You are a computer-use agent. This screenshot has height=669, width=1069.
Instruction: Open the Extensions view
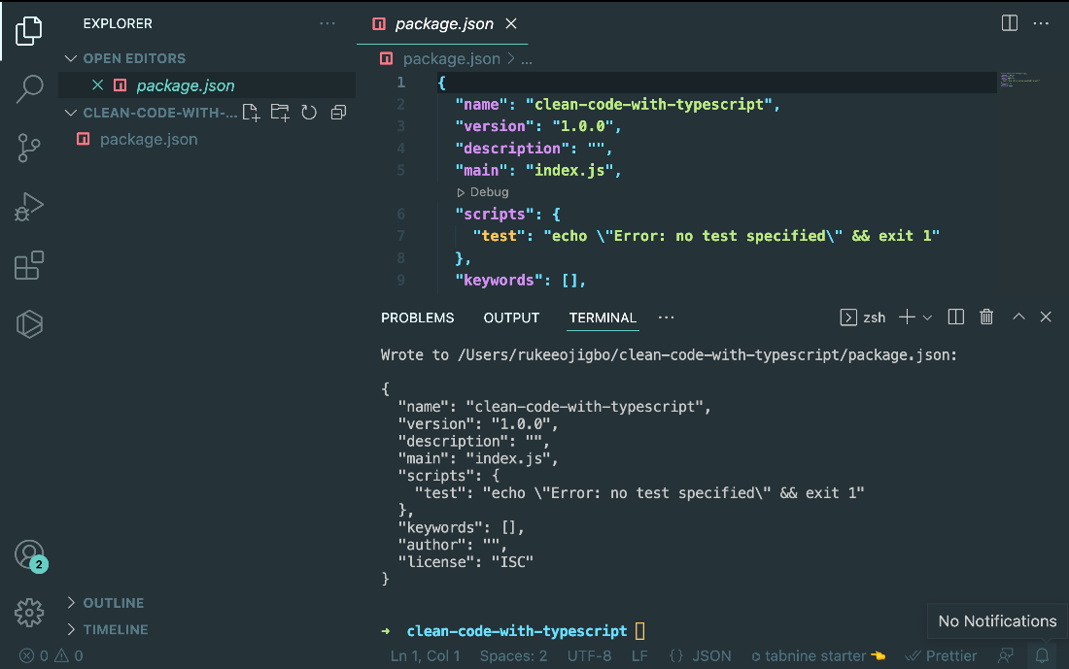(x=29, y=265)
